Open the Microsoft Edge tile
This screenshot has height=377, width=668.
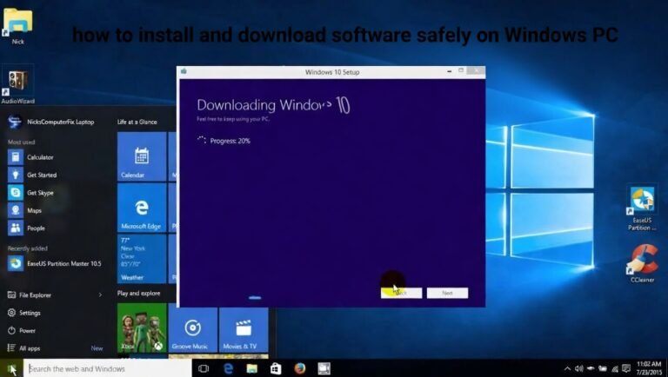point(142,208)
